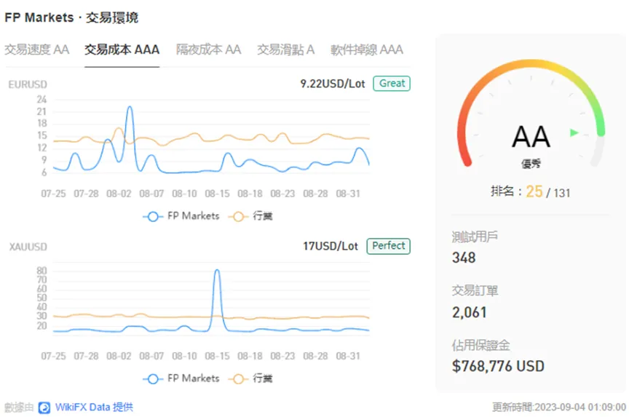This screenshot has height=417, width=629.
Task: Click the FP Markets · 交易環境 heading
Action: coord(71,17)
